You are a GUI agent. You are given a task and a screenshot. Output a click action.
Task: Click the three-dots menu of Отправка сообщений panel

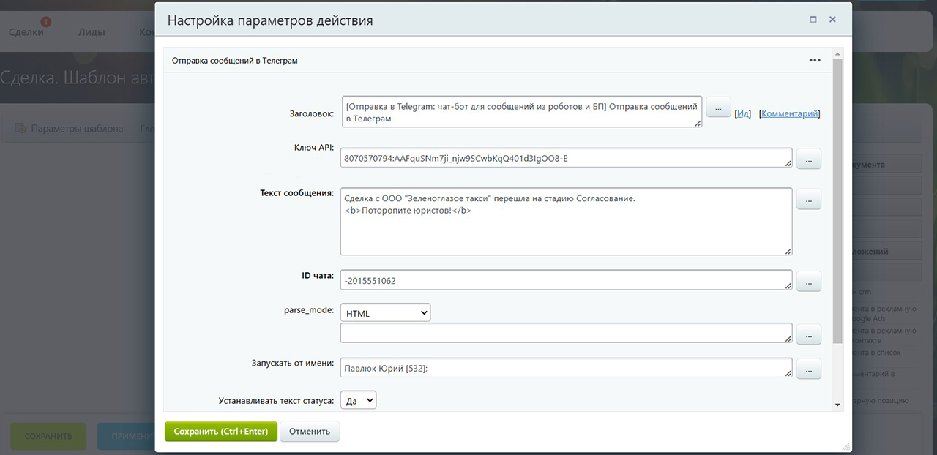(815, 61)
